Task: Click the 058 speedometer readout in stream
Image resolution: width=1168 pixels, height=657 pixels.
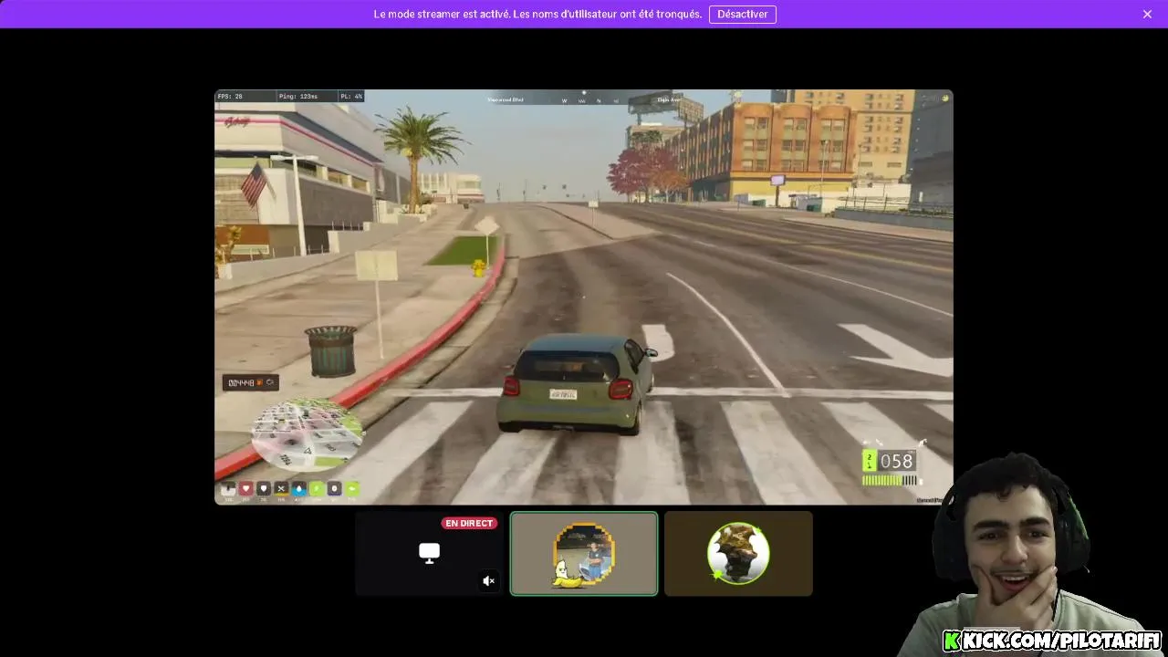Action: pyautogui.click(x=896, y=461)
